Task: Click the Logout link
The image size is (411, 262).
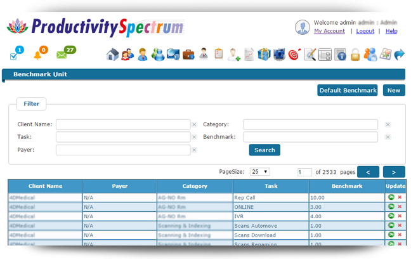Action: (x=365, y=31)
